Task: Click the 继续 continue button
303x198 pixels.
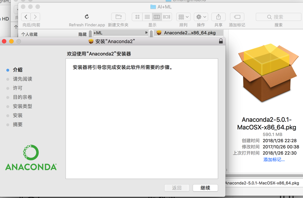Action: tap(205, 188)
